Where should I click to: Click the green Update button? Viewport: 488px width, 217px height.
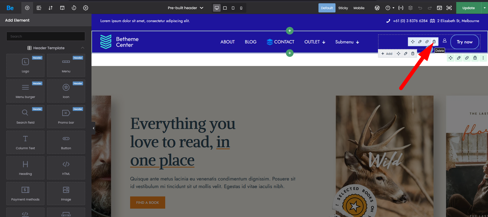click(468, 8)
